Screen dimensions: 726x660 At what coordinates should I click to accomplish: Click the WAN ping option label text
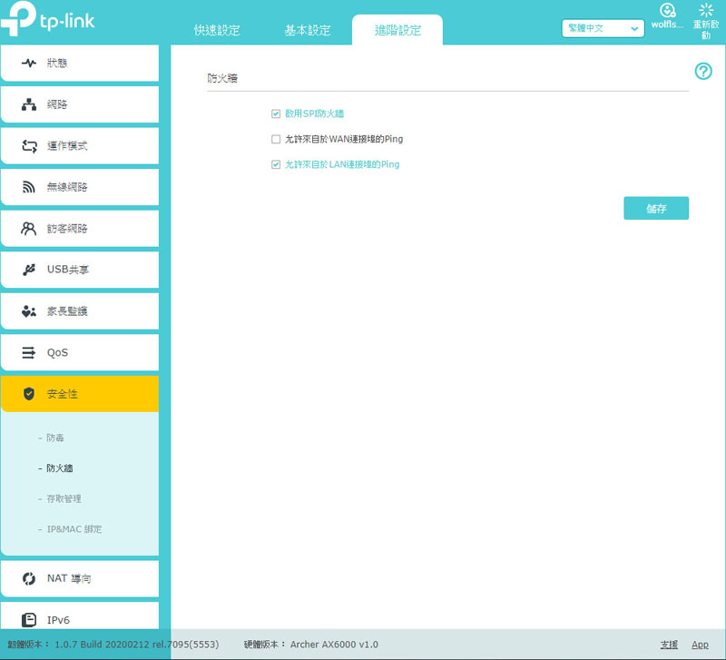pyautogui.click(x=344, y=140)
